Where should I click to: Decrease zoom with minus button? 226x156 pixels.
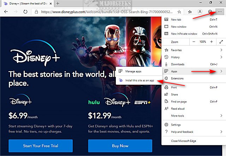[194, 42]
